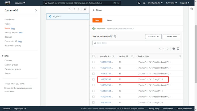This screenshot has width=197, height=111.
Task: Open Cookie preferences in footer
Action: coord(184,109)
